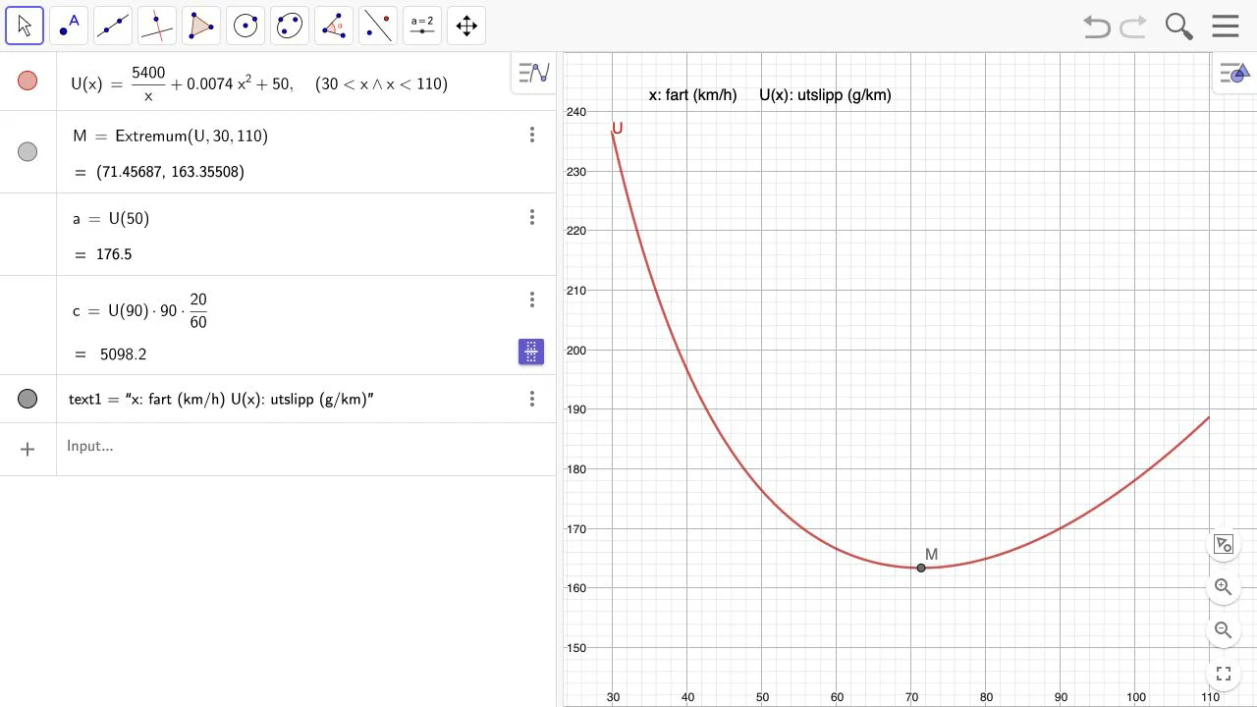Select the Slider a=2 tool
This screenshot has width=1257, height=707.
pyautogui.click(x=422, y=26)
